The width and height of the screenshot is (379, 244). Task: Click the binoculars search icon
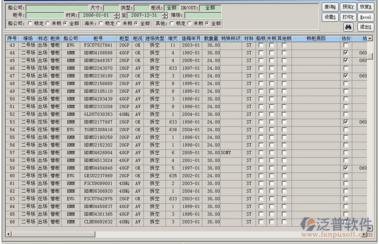click(347, 27)
